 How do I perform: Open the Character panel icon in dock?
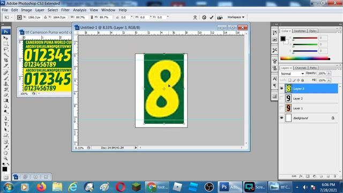point(274,79)
